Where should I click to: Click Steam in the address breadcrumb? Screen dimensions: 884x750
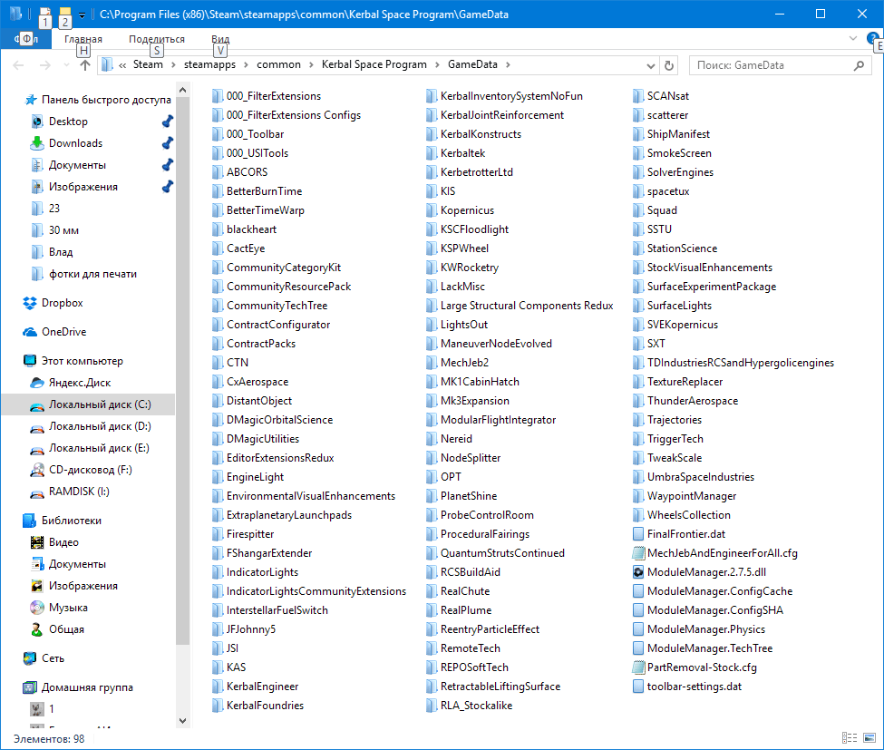click(148, 65)
